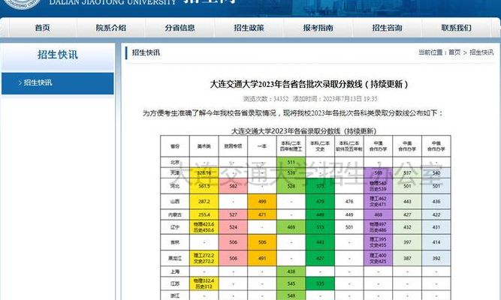This screenshot has width=501, height=300.
Task: Select the purple 物理540 历史539 cell
Action: click(378, 186)
